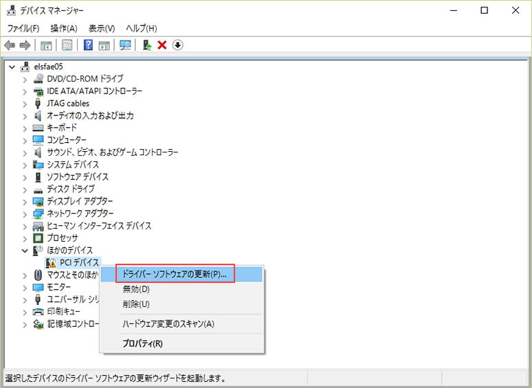Expand the キーボード node
This screenshot has width=532, height=388.
point(25,128)
